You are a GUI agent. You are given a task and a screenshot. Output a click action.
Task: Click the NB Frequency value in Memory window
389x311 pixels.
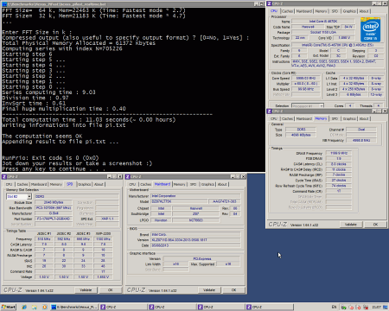(x=361, y=140)
